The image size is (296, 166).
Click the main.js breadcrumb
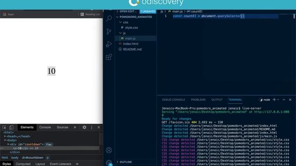177,12
